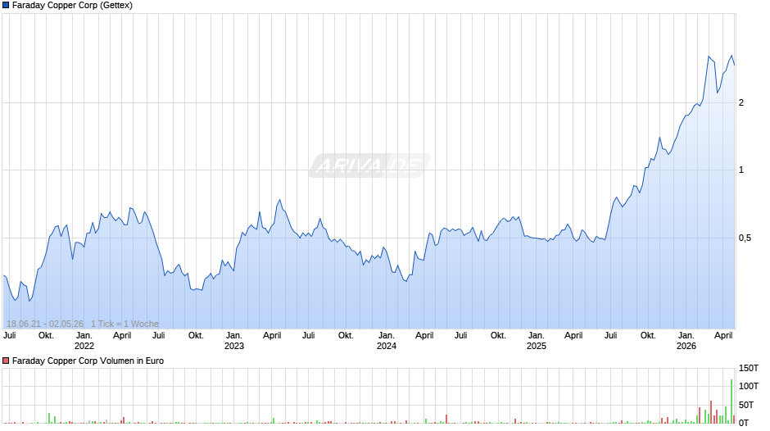Click the year label '2026' on time axis
This screenshot has width=770, height=431.
[x=686, y=346]
